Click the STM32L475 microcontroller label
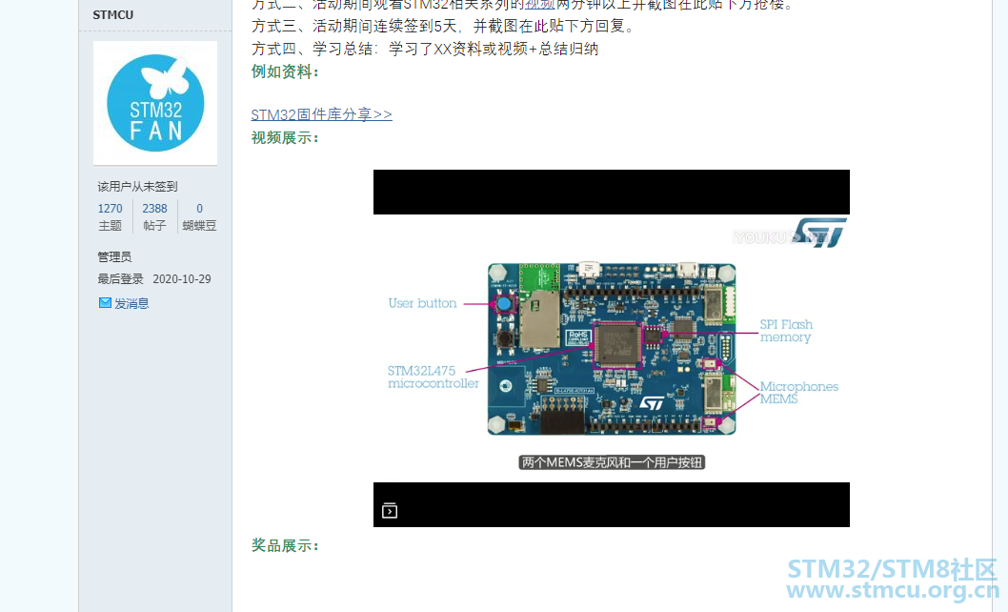 point(433,377)
